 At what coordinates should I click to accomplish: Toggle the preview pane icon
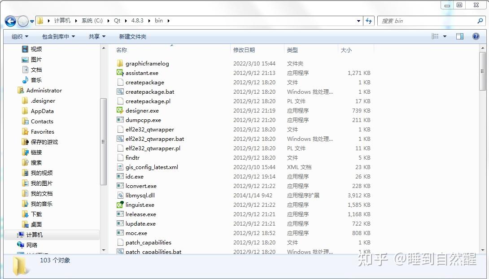tap(460, 36)
